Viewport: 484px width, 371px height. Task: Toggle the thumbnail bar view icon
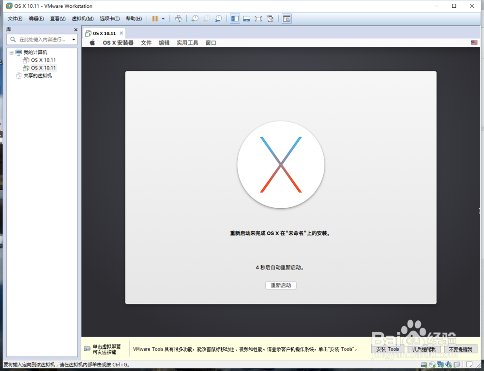click(x=246, y=19)
